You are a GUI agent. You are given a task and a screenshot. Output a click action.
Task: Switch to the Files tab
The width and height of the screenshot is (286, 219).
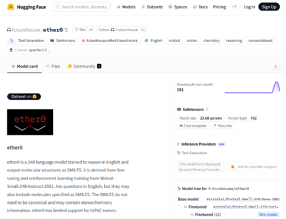[x=53, y=66]
